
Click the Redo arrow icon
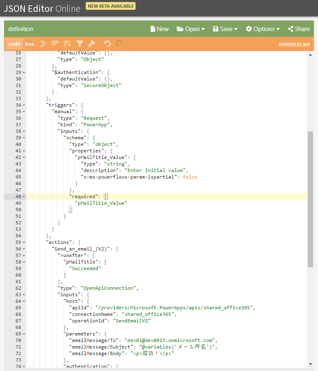119,44
